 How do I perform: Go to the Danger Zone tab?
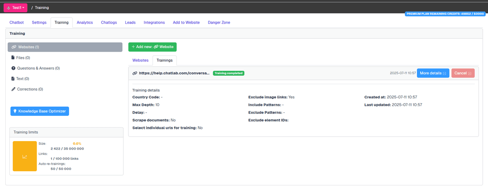(x=219, y=23)
